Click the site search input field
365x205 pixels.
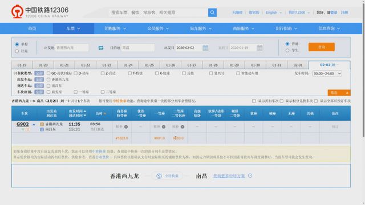(159, 13)
